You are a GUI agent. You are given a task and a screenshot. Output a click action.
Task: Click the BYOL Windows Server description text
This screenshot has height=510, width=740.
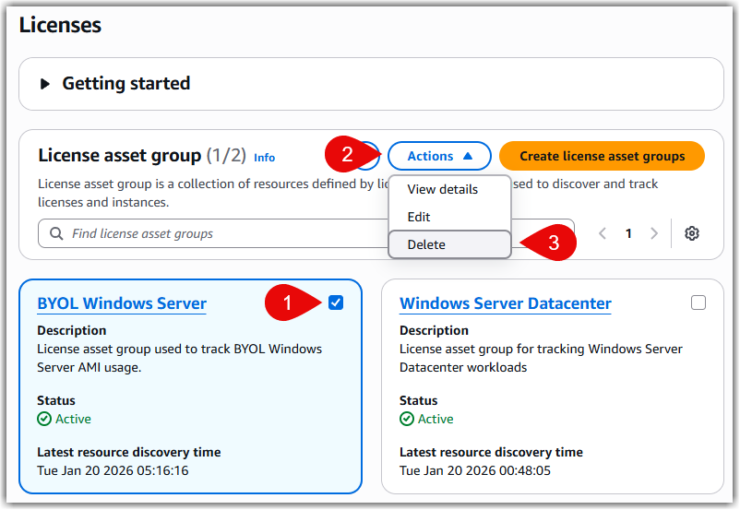[x=179, y=358]
